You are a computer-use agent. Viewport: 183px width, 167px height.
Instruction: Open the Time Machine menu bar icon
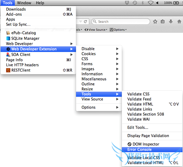tap(135, 3)
